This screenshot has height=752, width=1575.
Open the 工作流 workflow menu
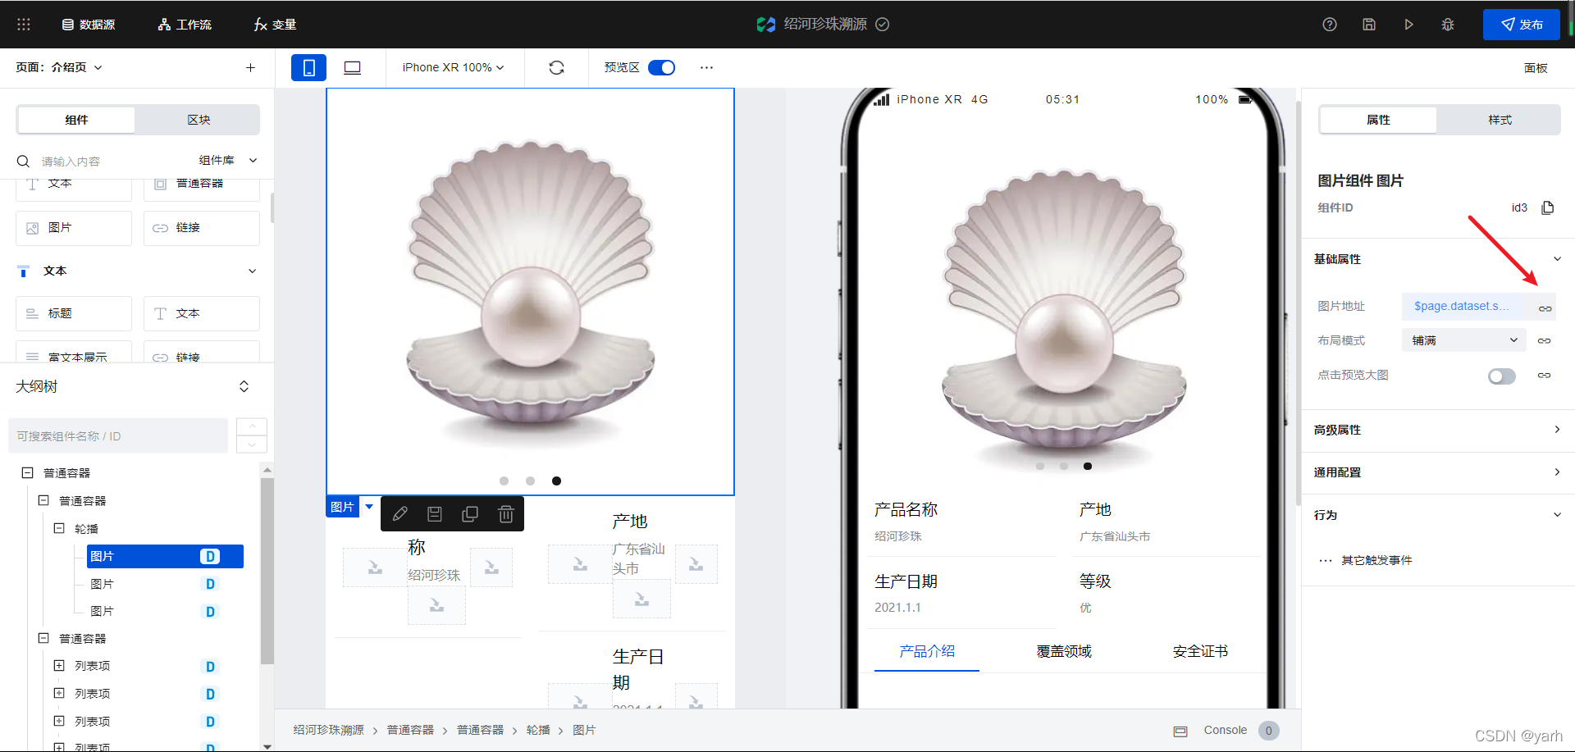185,25
